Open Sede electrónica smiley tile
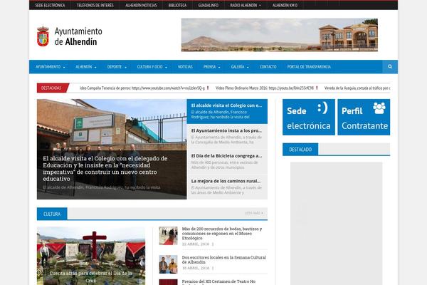The height and width of the screenshot is (285, 427). tap(309, 117)
